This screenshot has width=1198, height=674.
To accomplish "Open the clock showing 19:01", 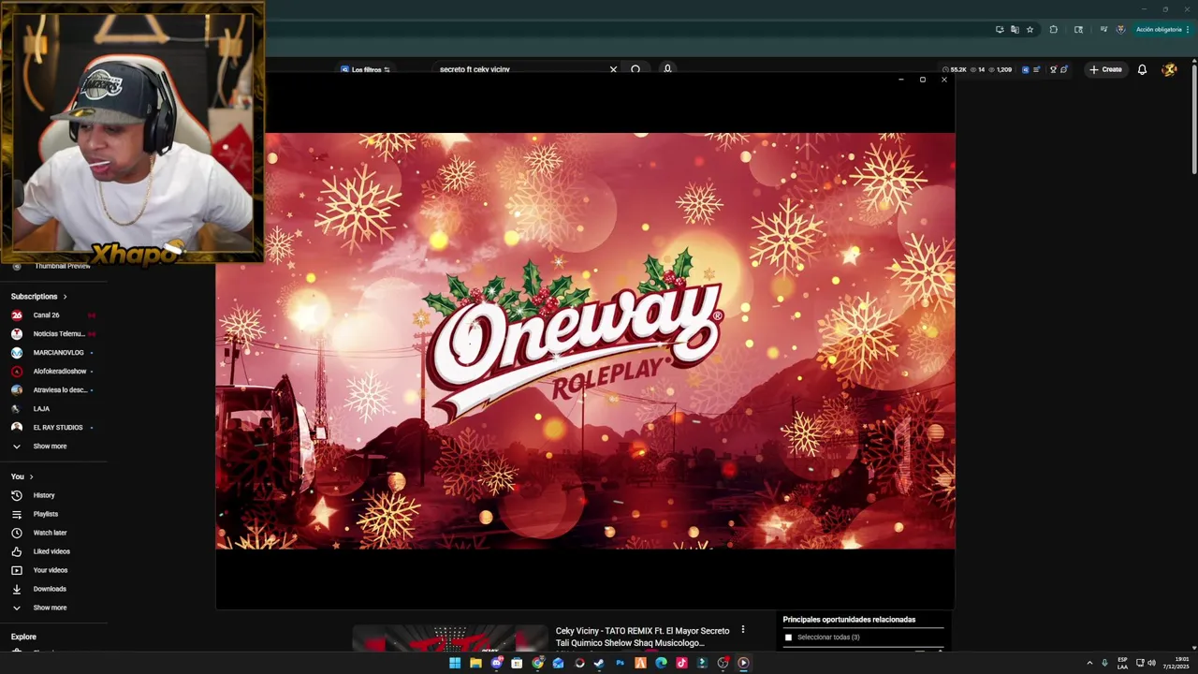I will click(x=1176, y=663).
